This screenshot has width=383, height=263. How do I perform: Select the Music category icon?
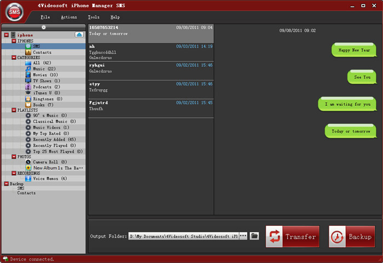(x=28, y=68)
